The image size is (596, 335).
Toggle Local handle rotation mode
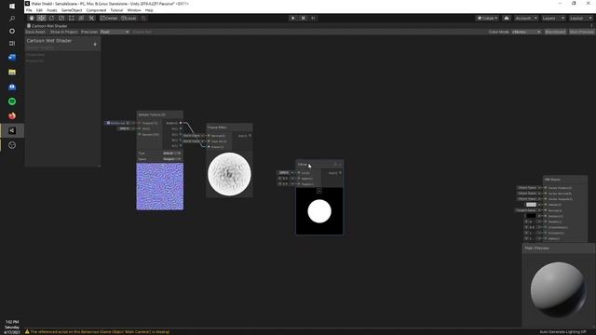[x=129, y=19]
